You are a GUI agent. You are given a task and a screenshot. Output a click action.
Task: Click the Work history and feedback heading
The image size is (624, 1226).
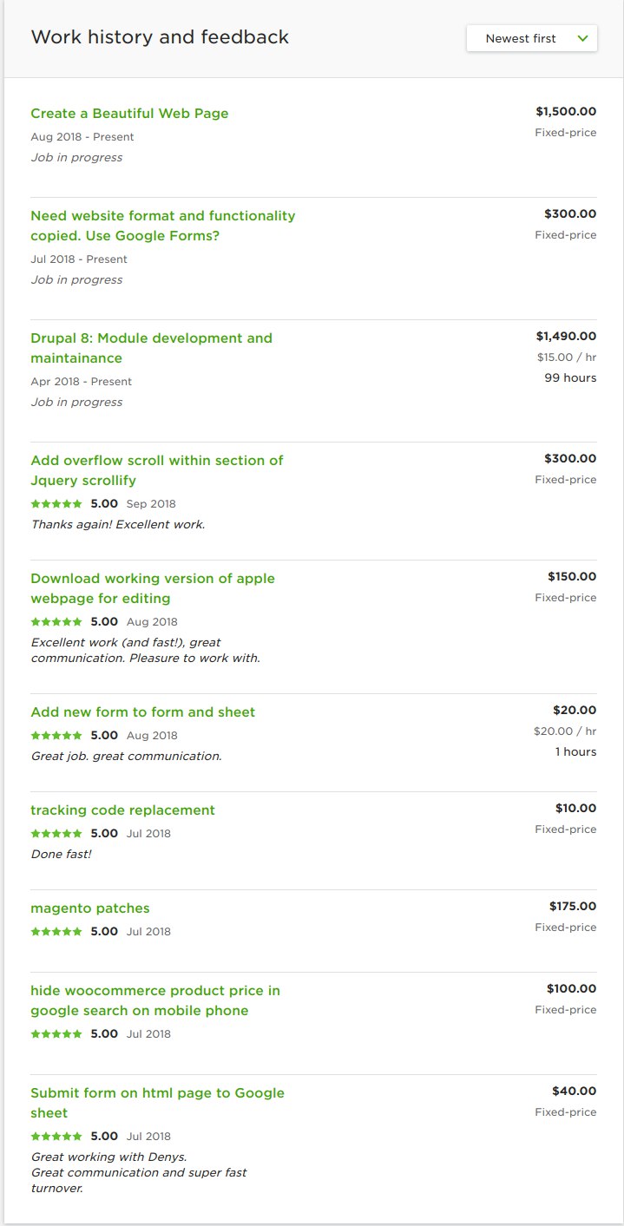[160, 37]
